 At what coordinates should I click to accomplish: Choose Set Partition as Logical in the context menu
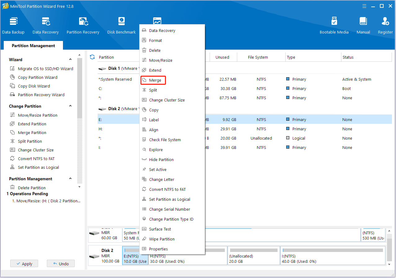tap(172, 199)
